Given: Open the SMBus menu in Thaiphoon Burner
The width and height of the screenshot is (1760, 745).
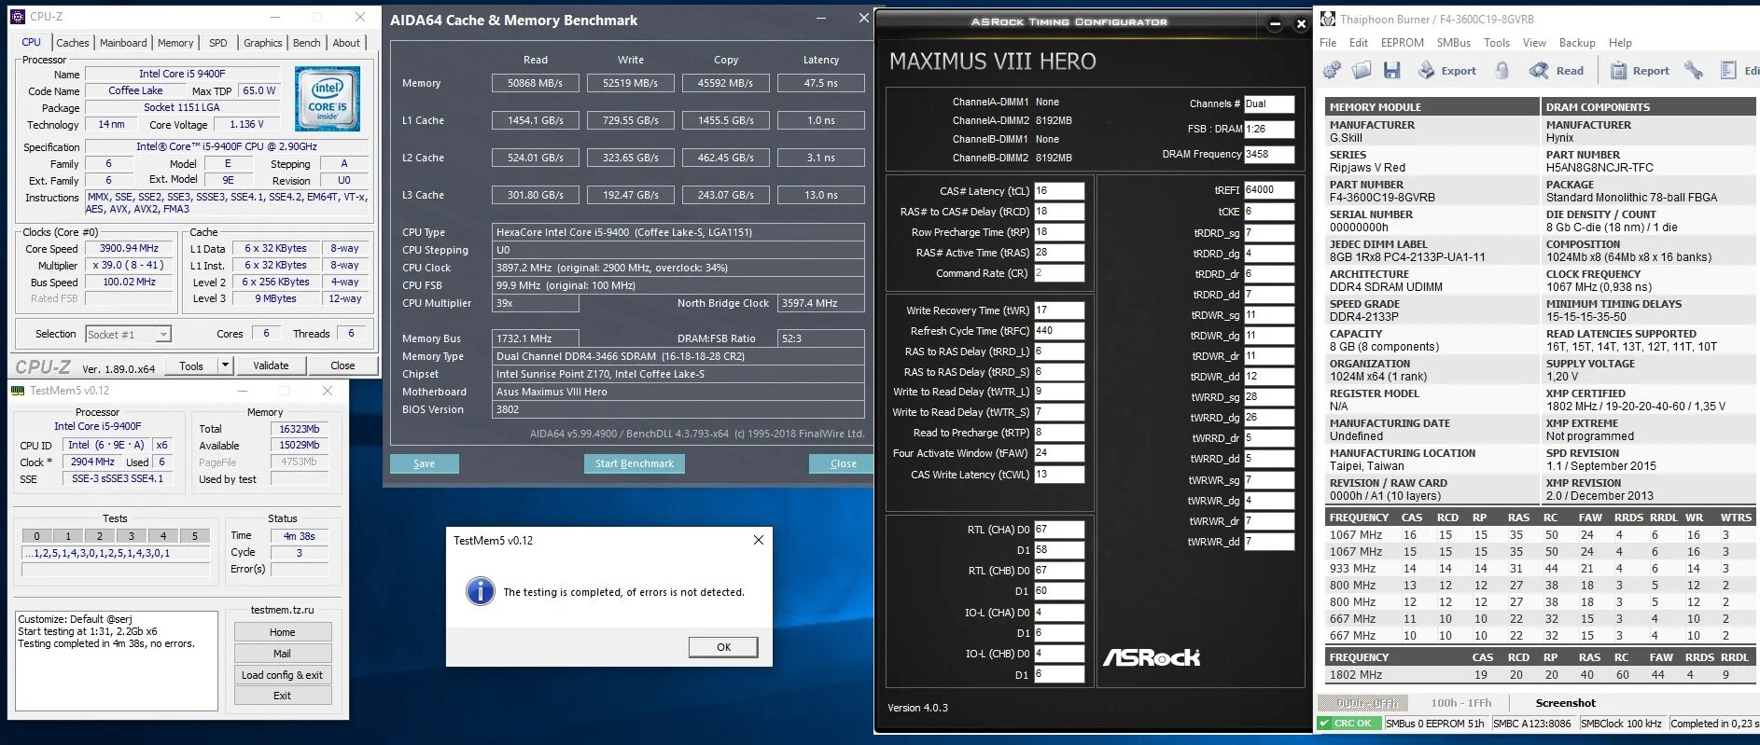Looking at the screenshot, I should coord(1454,43).
